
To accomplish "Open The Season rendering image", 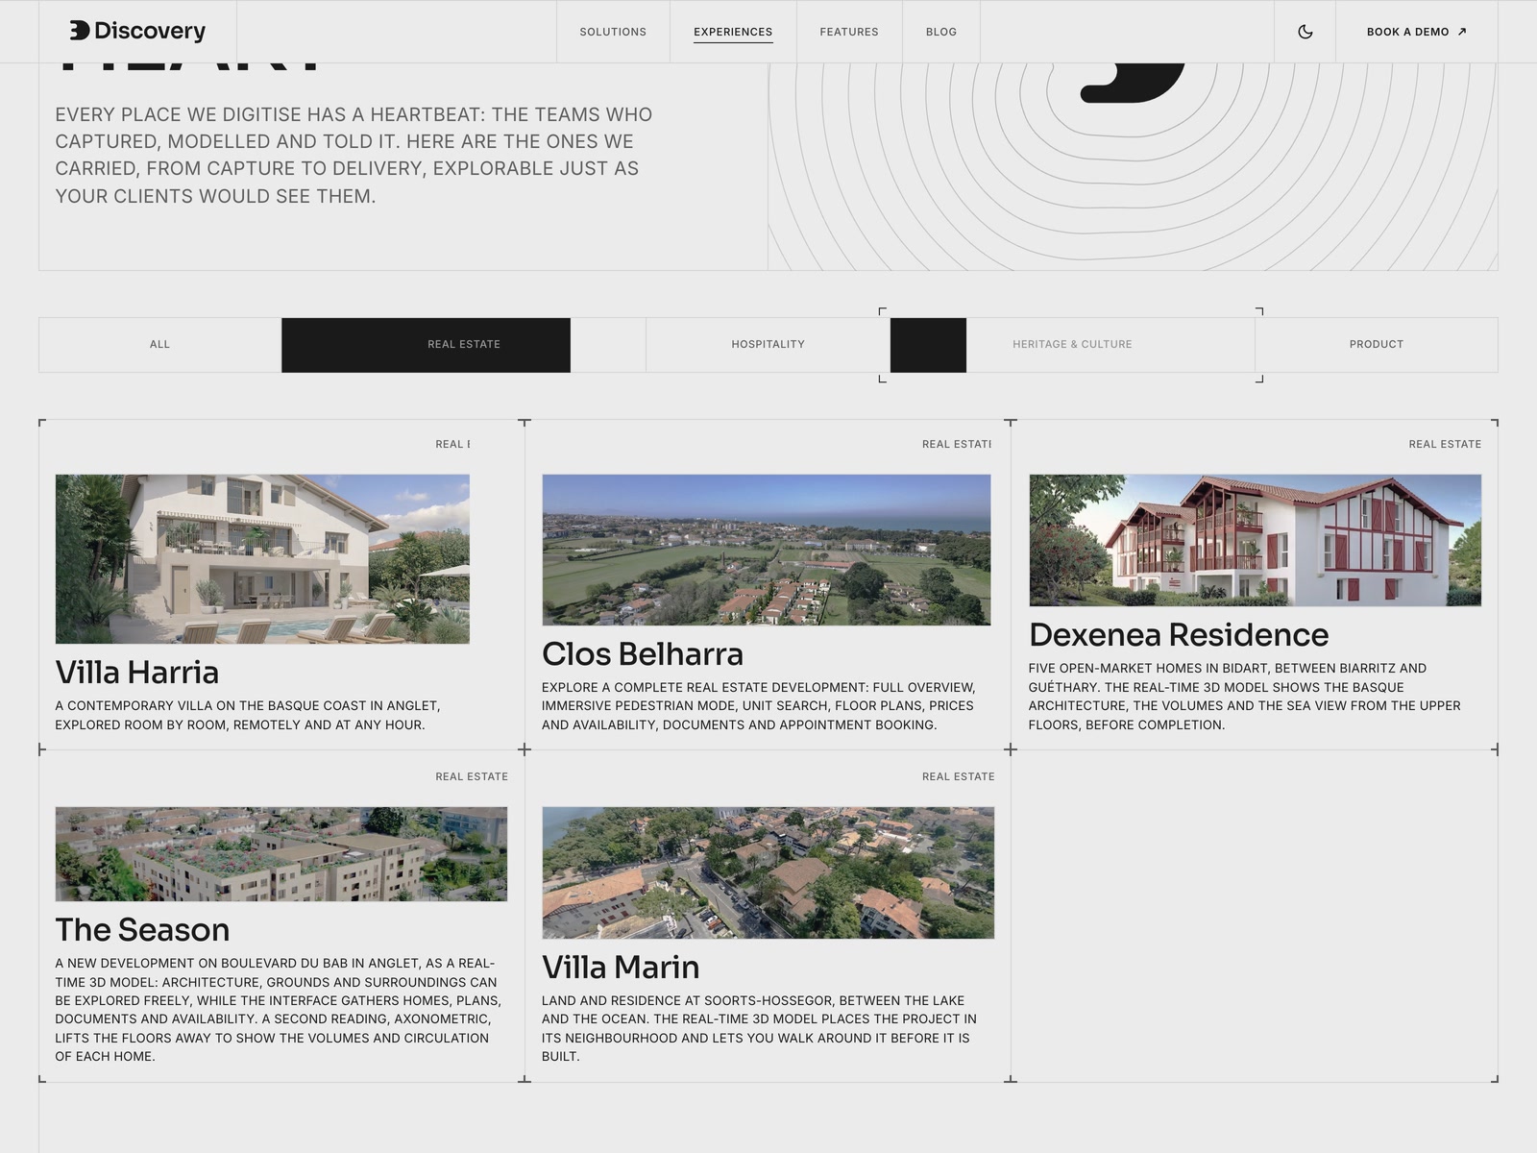I will [x=281, y=853].
